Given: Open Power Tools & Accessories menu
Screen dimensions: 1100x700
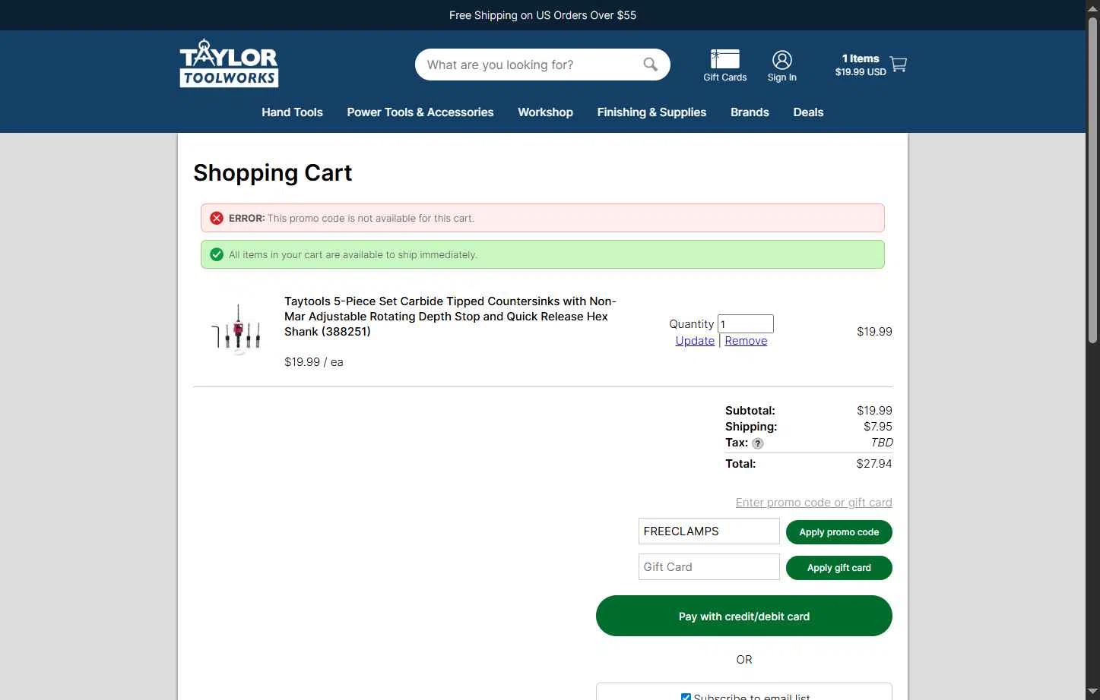Looking at the screenshot, I should 420,112.
